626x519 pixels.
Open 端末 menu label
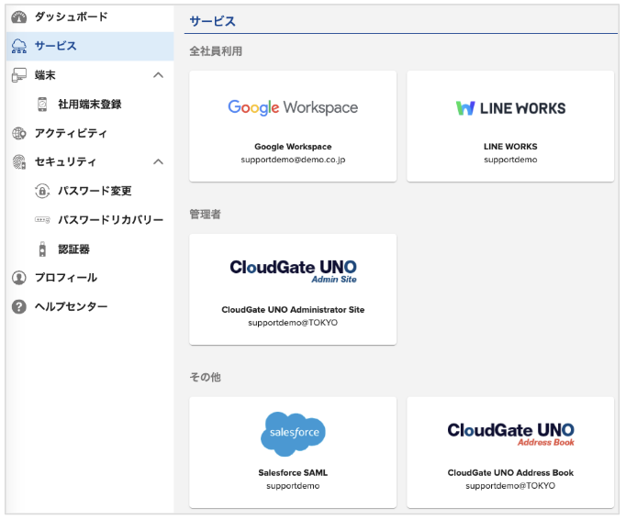tap(45, 75)
